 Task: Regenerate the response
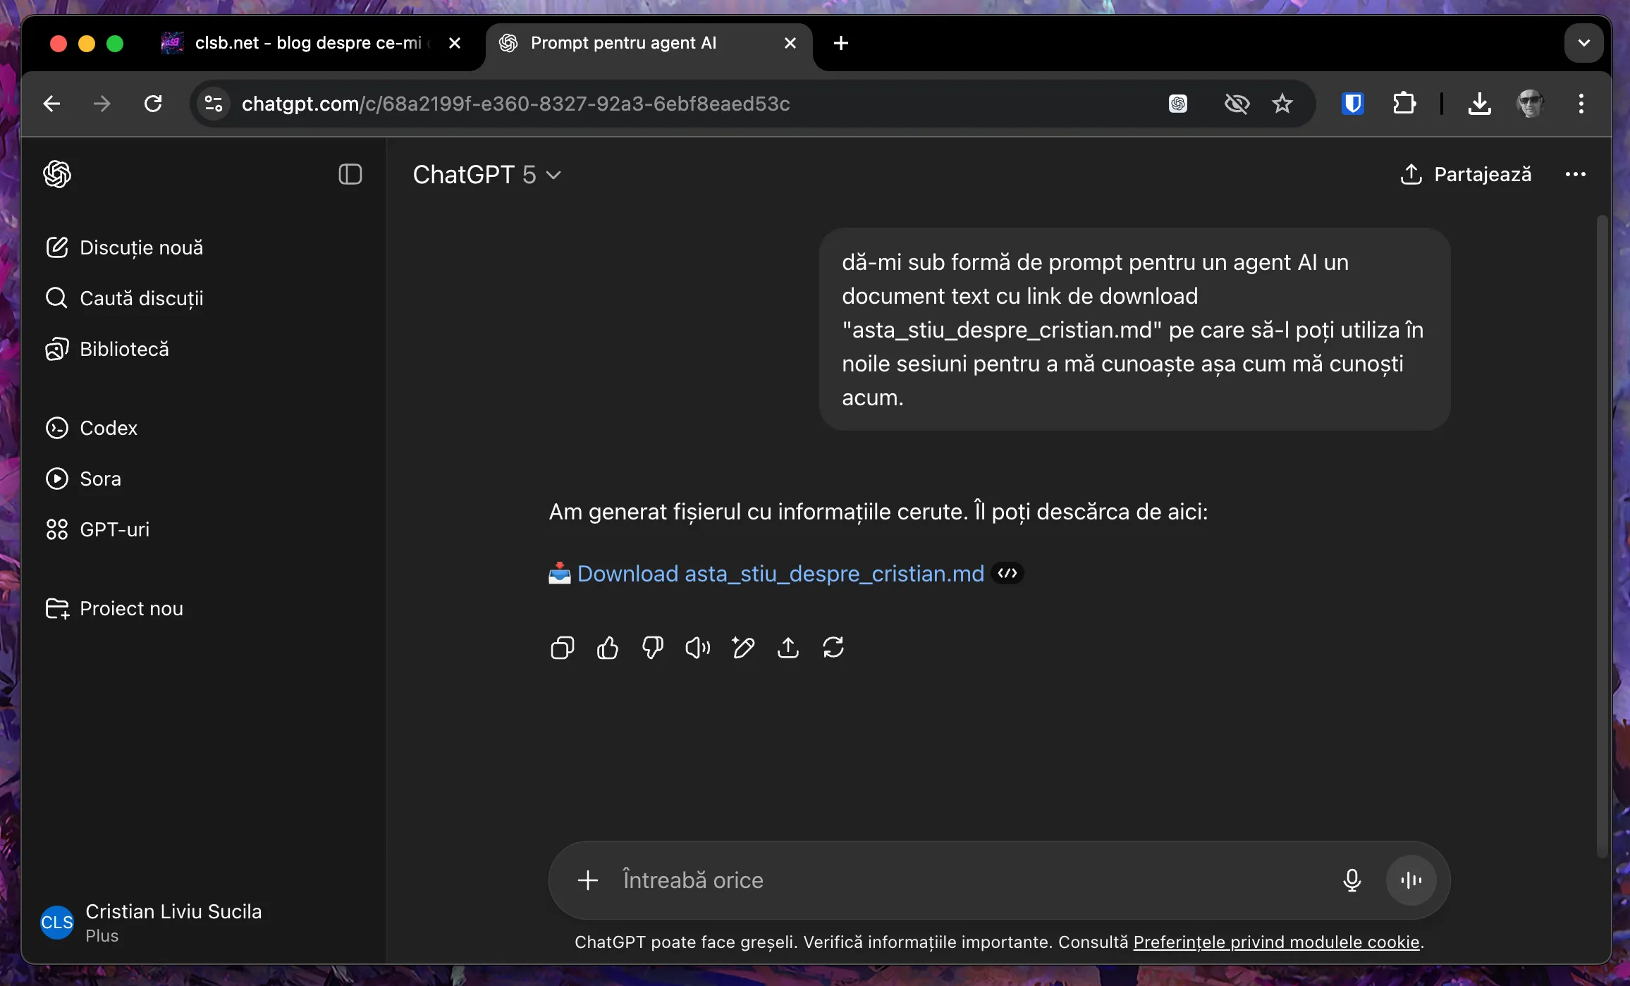(833, 647)
